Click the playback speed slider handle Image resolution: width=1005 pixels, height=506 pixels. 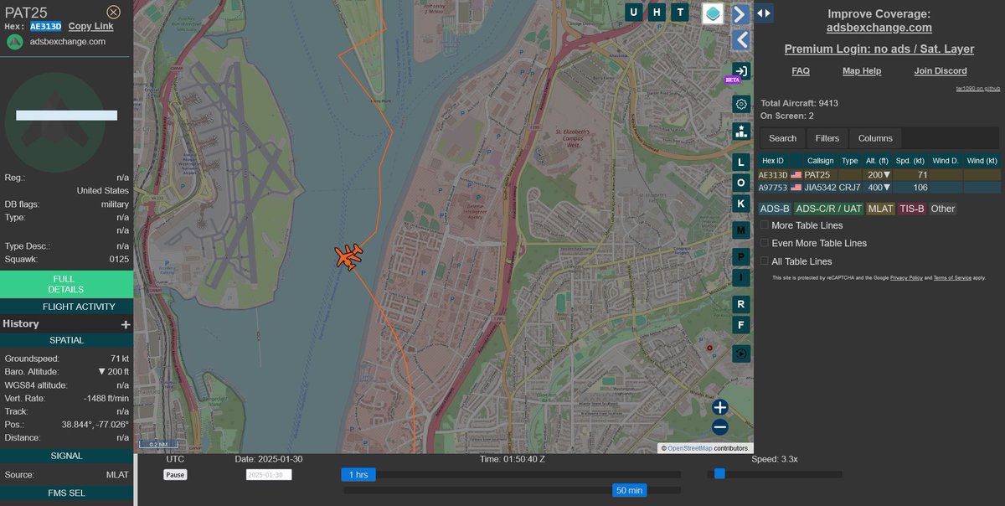(x=719, y=474)
